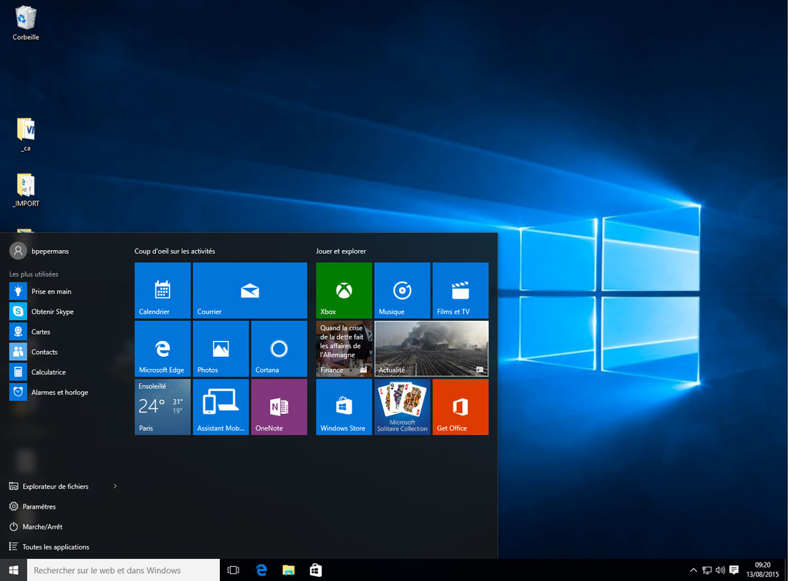Click the Les plus utilisées heading
Image resolution: width=788 pixels, height=581 pixels.
coord(34,274)
